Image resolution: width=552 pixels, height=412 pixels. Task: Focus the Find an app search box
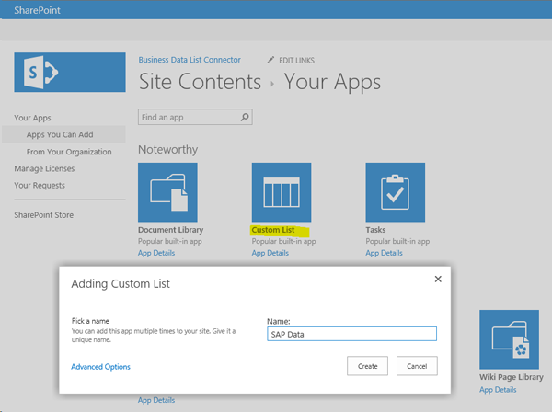pos(188,118)
